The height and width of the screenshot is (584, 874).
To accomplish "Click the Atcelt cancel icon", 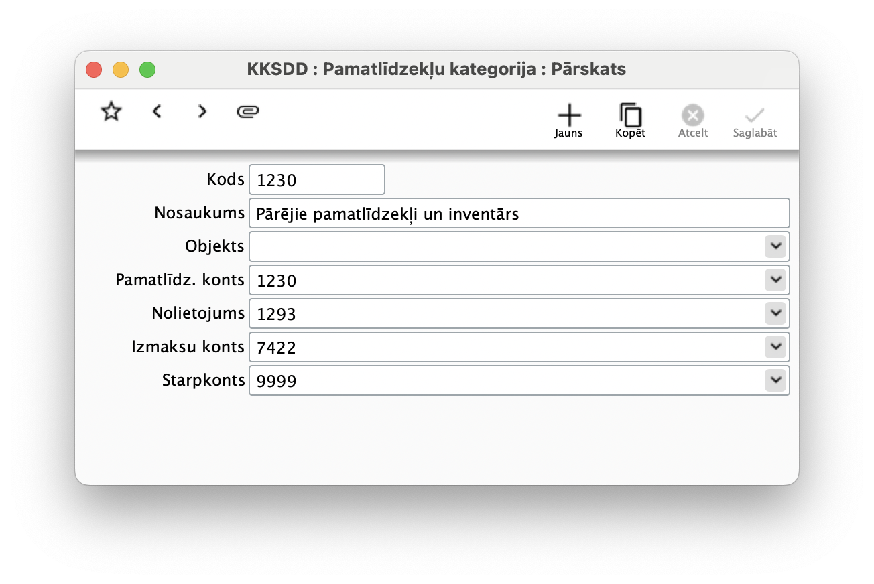I will (x=692, y=115).
